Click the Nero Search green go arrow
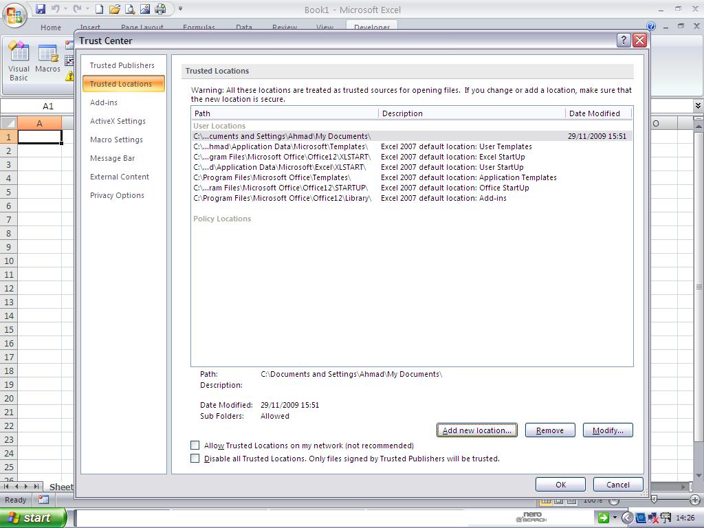Viewport: 704px width, 528px height. [604, 518]
